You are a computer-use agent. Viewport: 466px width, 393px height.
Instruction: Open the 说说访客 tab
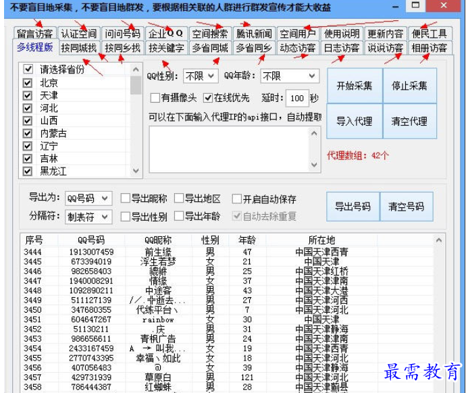pyautogui.click(x=386, y=48)
